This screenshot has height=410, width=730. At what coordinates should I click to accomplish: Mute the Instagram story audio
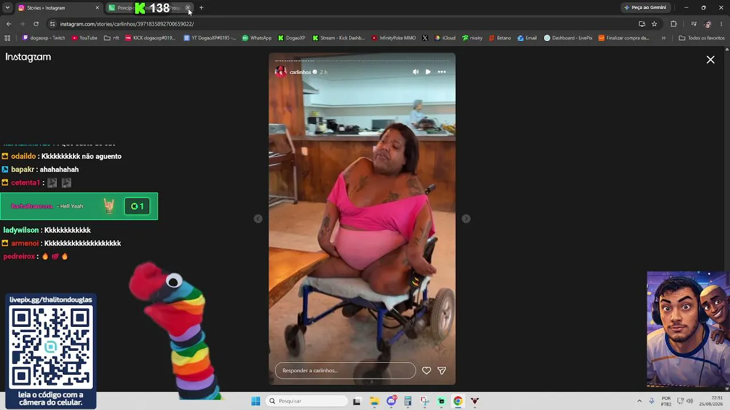[x=416, y=72]
